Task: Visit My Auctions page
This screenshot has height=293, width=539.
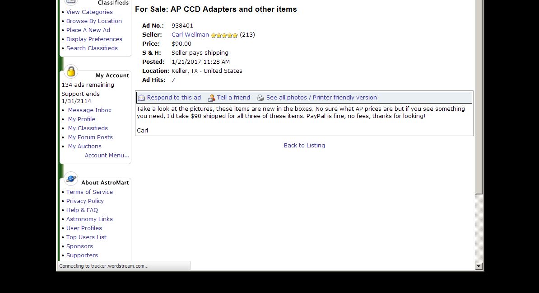Action: 84,146
